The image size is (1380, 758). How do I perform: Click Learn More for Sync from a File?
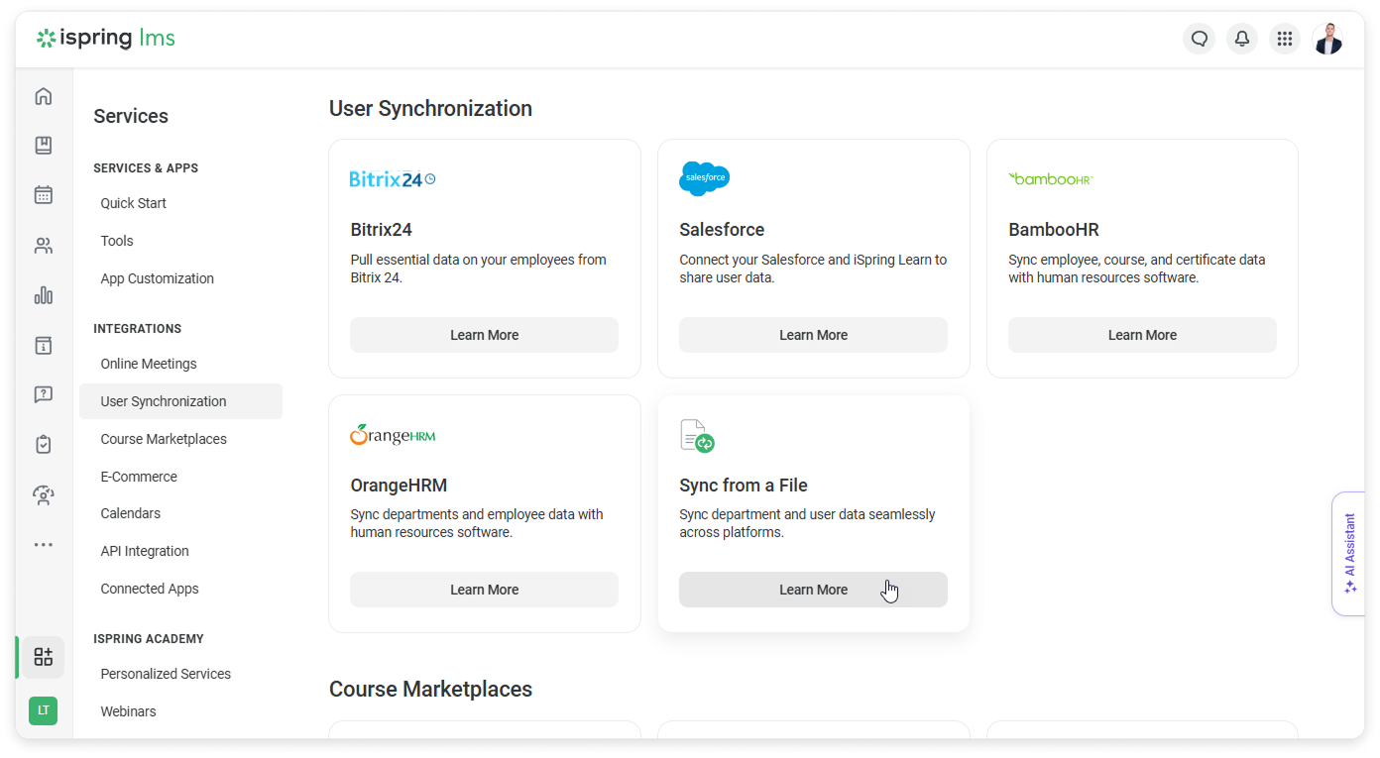coord(813,590)
